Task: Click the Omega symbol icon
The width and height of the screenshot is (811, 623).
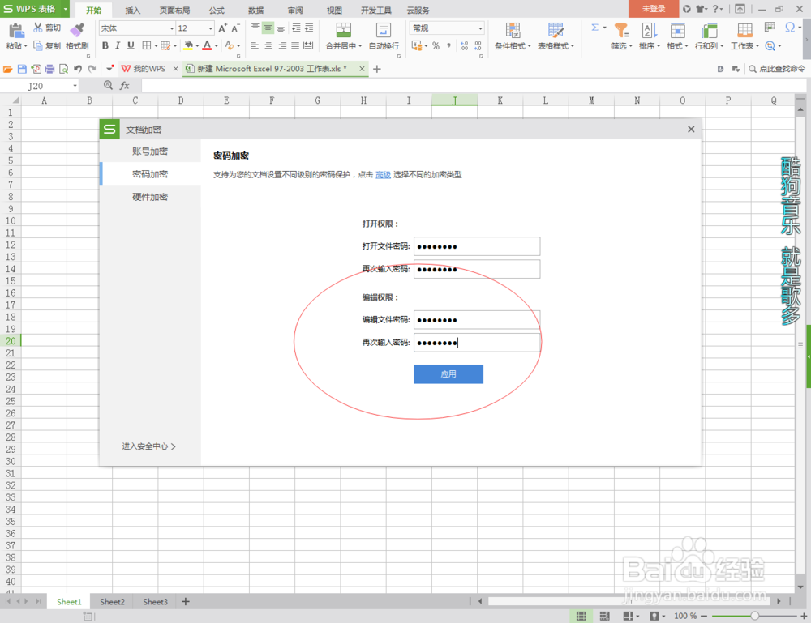Action: [x=790, y=28]
